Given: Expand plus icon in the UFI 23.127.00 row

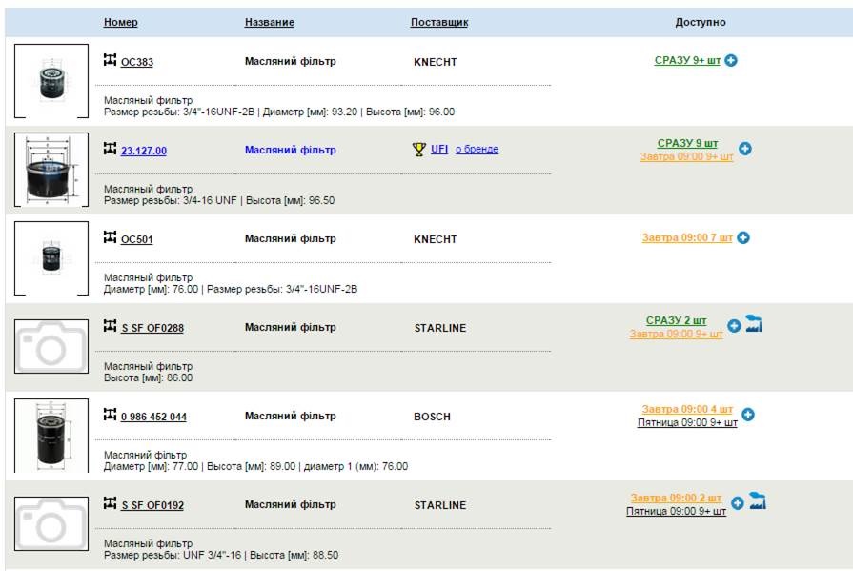Looking at the screenshot, I should tap(745, 149).
